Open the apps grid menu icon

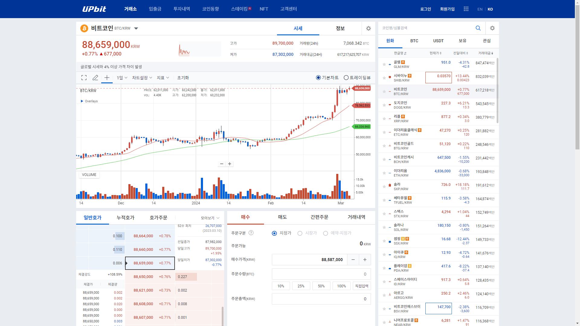[466, 9]
